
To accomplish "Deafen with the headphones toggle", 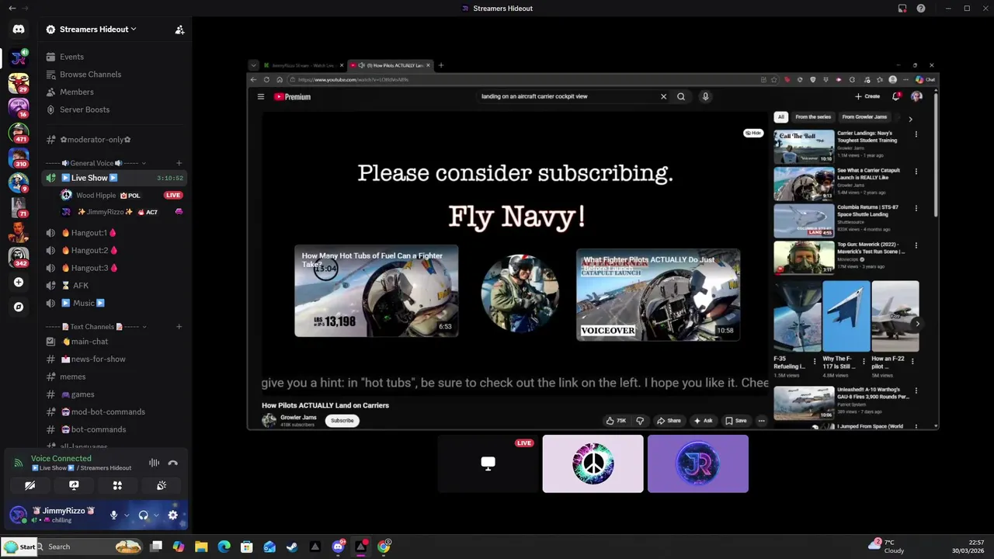I will 143,515.
